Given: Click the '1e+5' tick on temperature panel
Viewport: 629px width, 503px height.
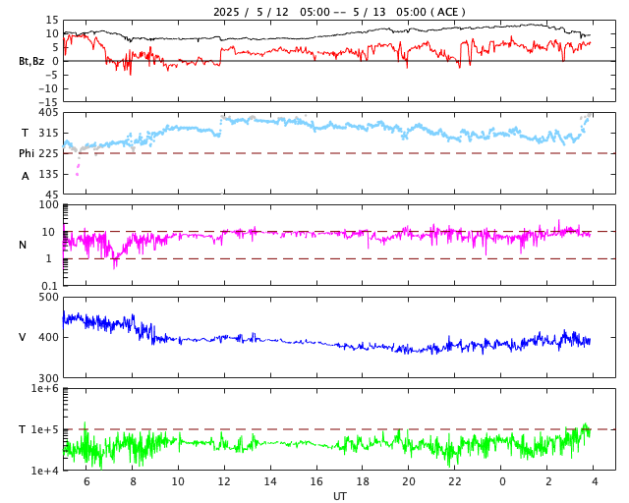Looking at the screenshot, I should pos(44,429).
